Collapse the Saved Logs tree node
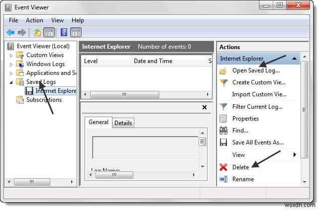321x210 pixels. tap(11, 82)
